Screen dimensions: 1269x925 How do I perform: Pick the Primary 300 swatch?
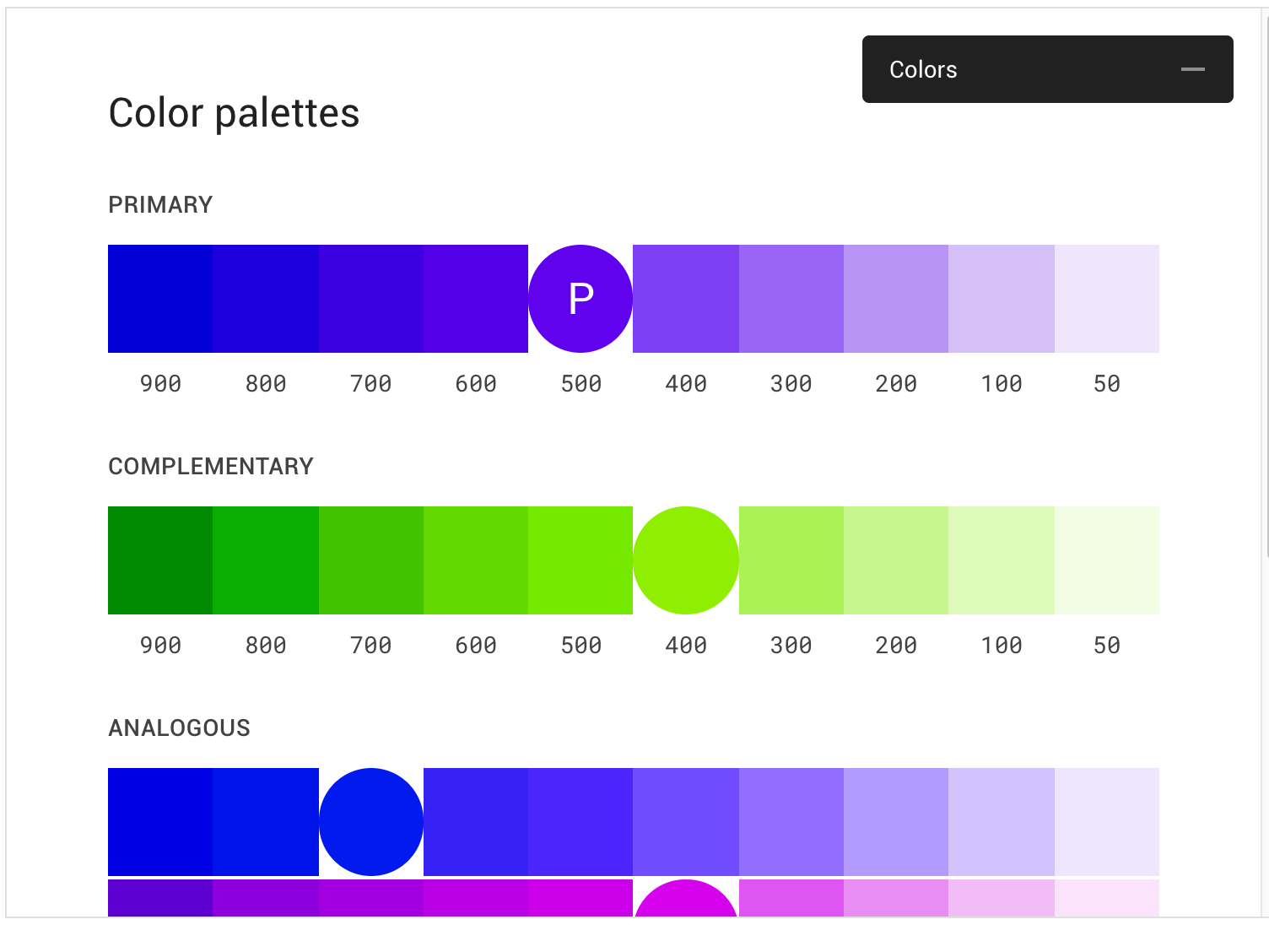coord(791,299)
